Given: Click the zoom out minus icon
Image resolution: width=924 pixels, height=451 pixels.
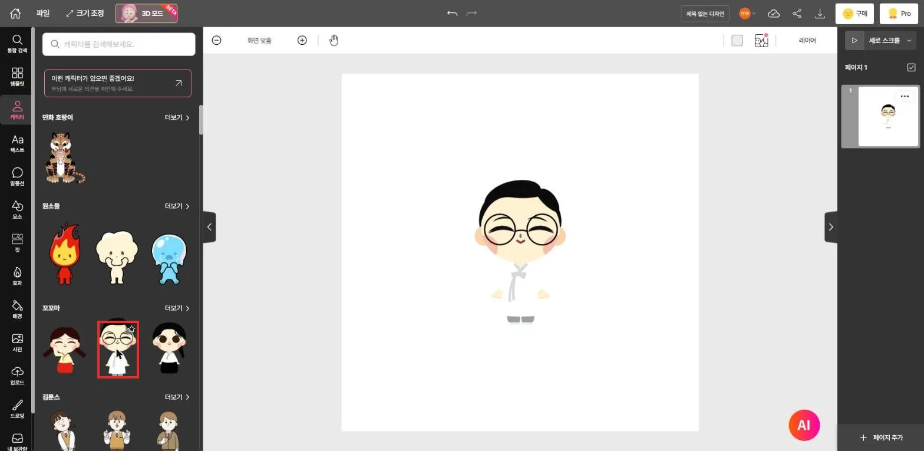Looking at the screenshot, I should tap(216, 40).
